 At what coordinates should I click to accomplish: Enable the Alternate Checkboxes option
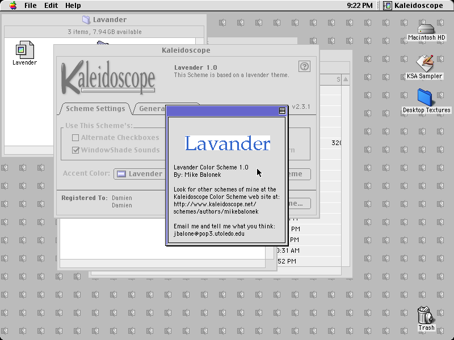coord(75,138)
